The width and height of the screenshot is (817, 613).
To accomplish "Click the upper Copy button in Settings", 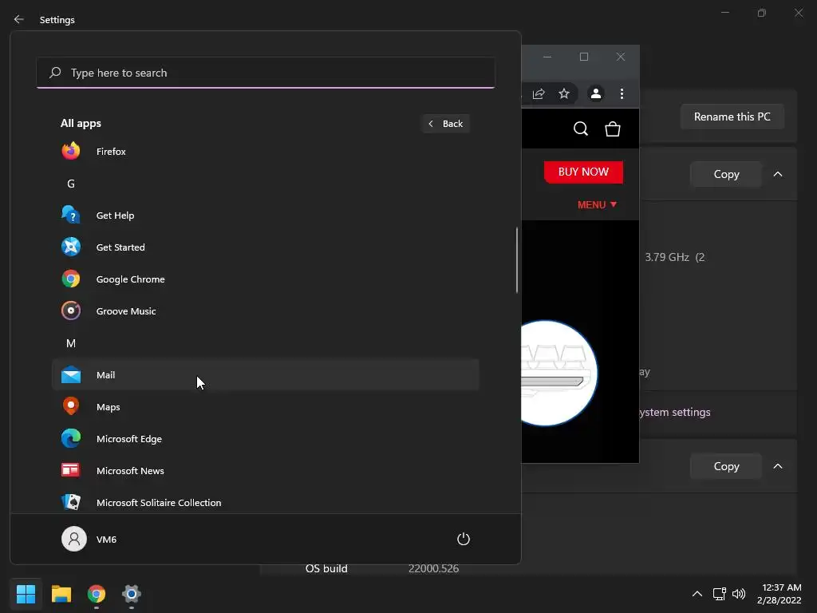I will 726,174.
